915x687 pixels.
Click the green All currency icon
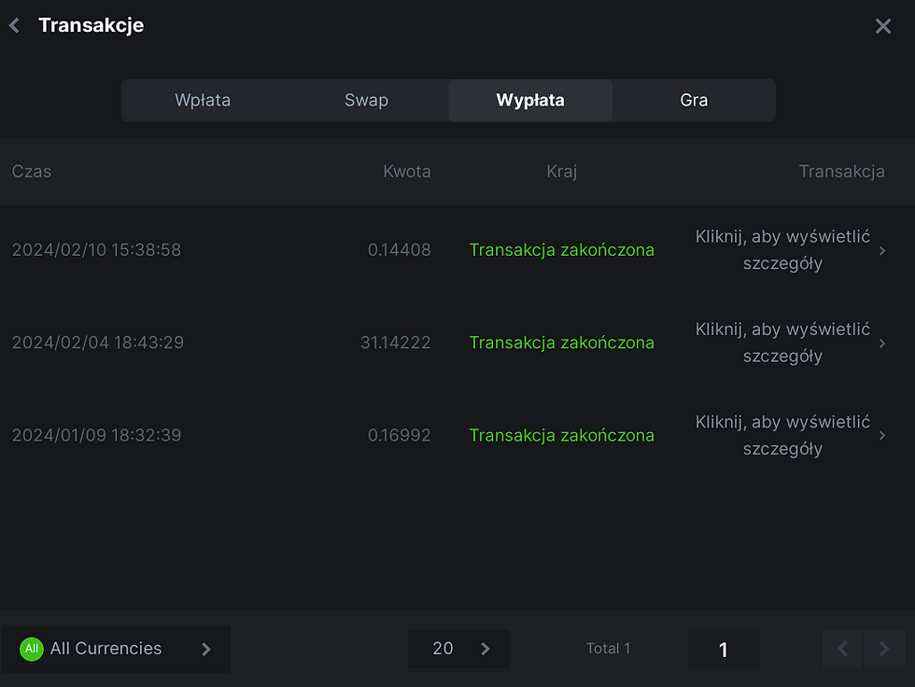pos(32,649)
